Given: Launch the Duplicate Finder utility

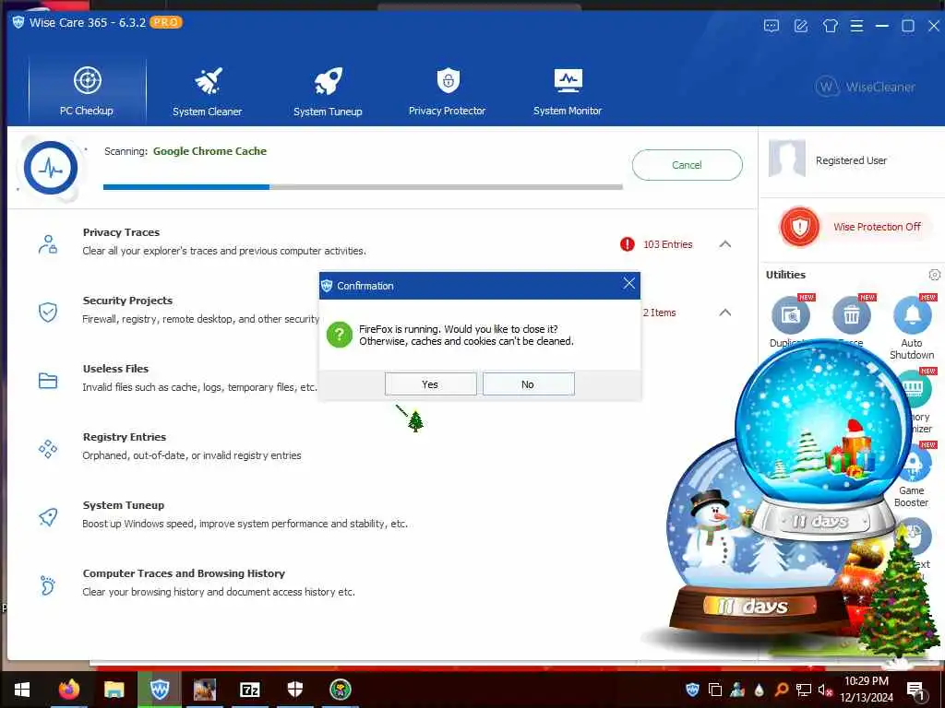Looking at the screenshot, I should click(791, 315).
